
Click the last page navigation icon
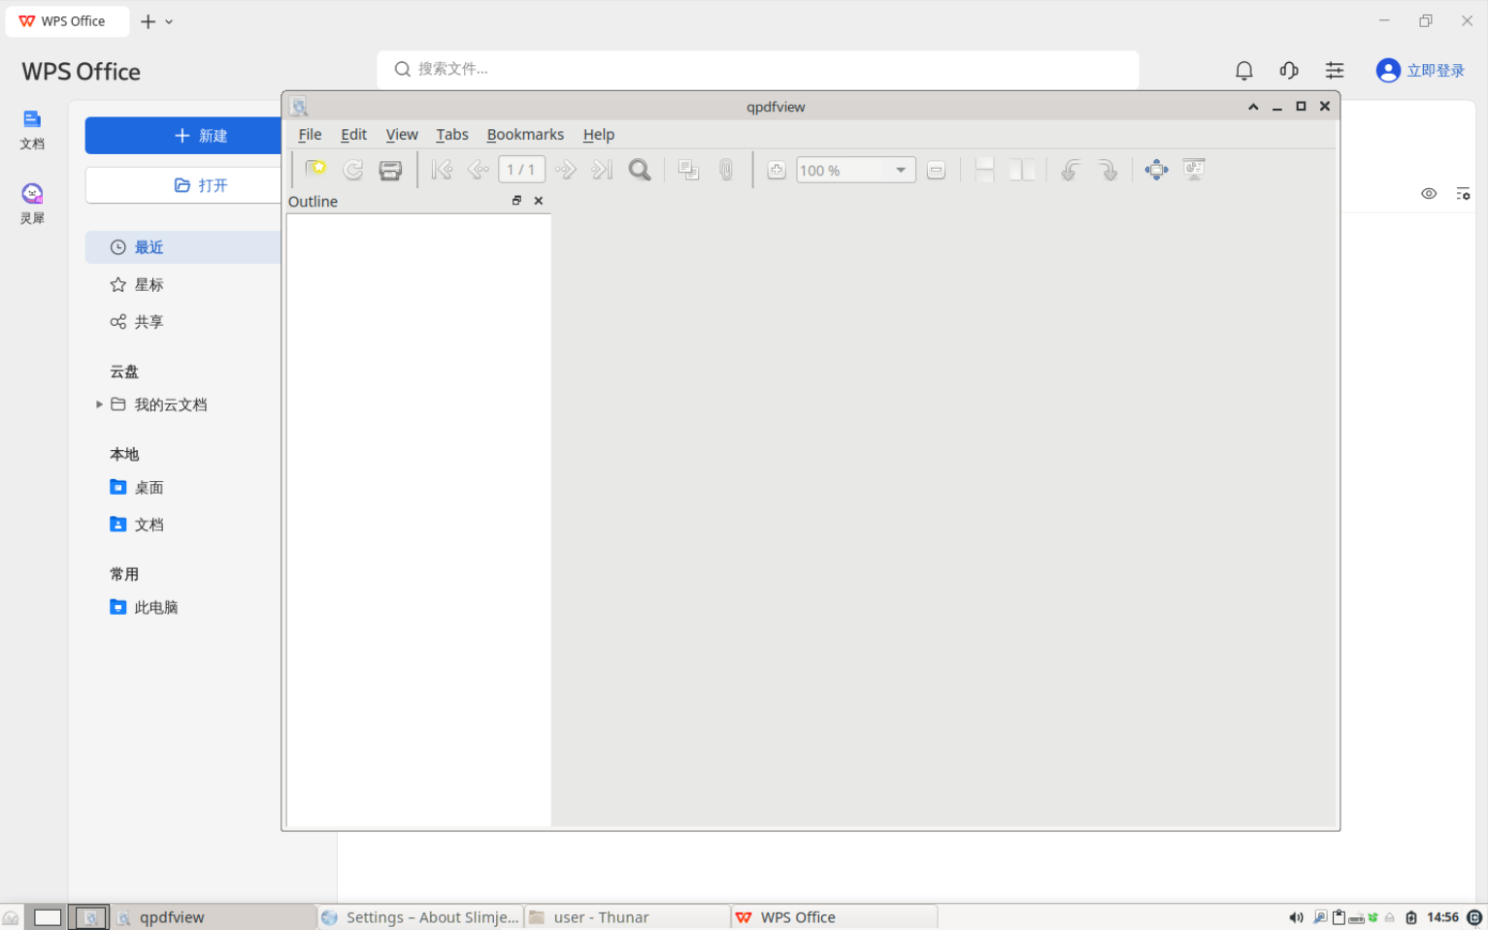point(602,170)
